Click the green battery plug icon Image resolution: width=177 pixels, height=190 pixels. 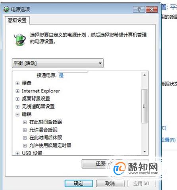pos(19,39)
